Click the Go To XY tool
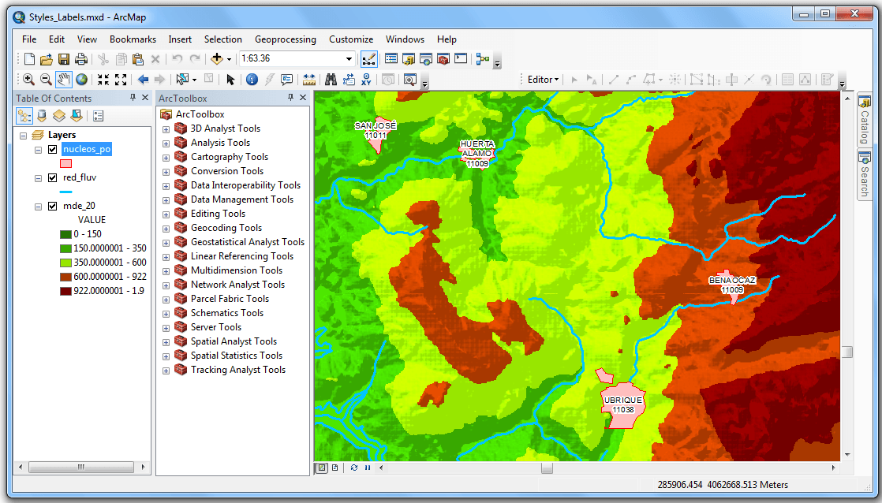Viewport: 882px width, 503px height. point(366,79)
